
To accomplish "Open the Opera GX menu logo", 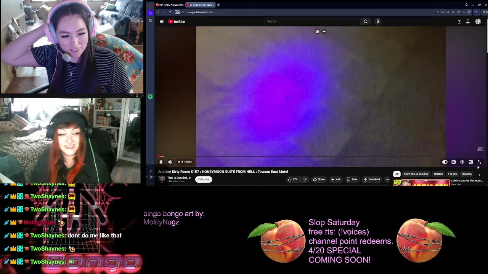I will click(x=150, y=5).
